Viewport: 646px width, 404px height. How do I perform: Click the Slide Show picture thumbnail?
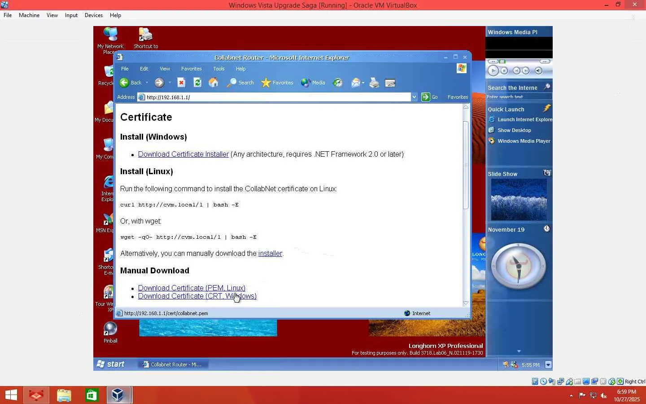coord(519,200)
